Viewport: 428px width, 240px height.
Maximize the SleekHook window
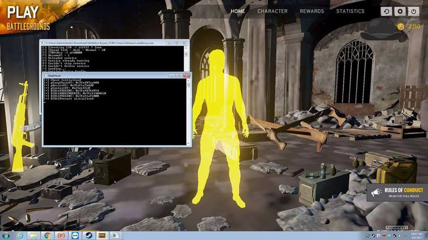[179, 76]
